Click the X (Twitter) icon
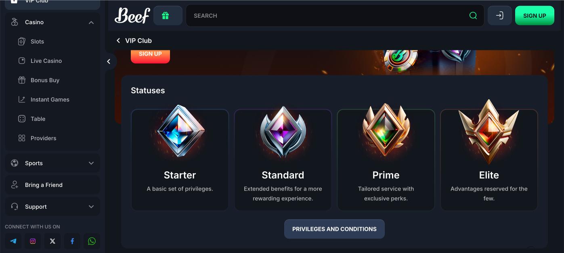The image size is (564, 253). (x=52, y=241)
